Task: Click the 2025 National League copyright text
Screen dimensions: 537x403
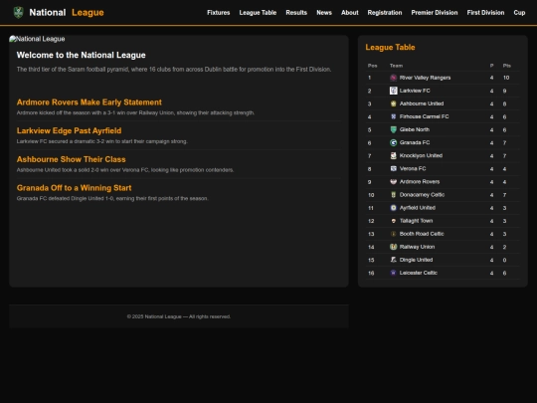Action: [x=179, y=316]
